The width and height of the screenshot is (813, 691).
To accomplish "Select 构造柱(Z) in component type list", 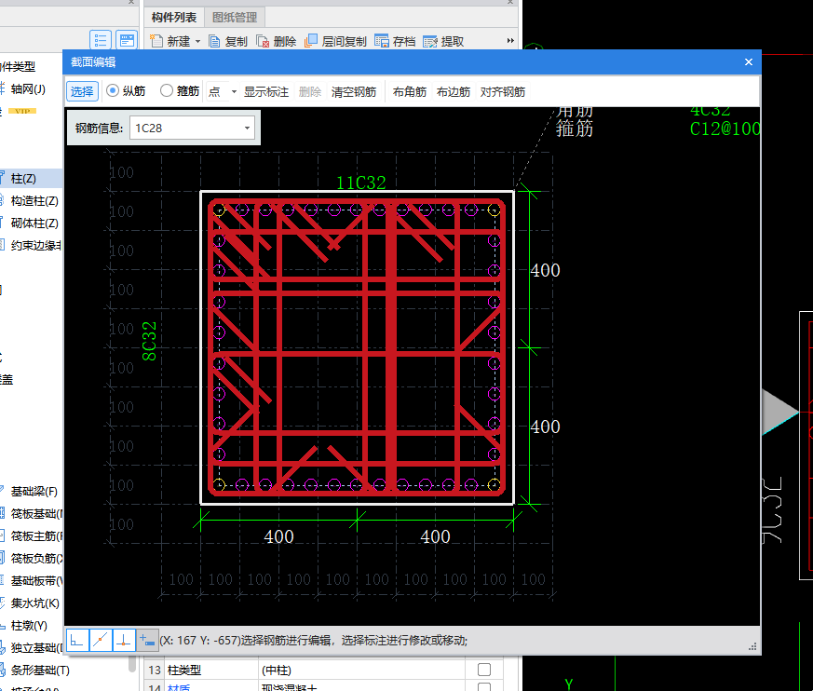I will click(x=34, y=201).
